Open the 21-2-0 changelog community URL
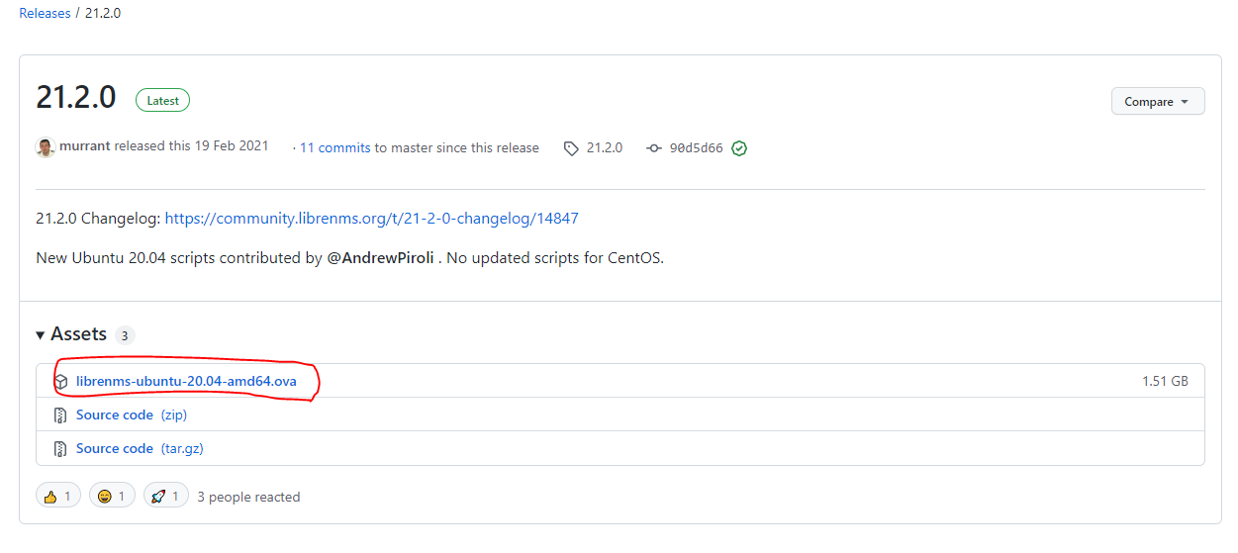 point(372,218)
